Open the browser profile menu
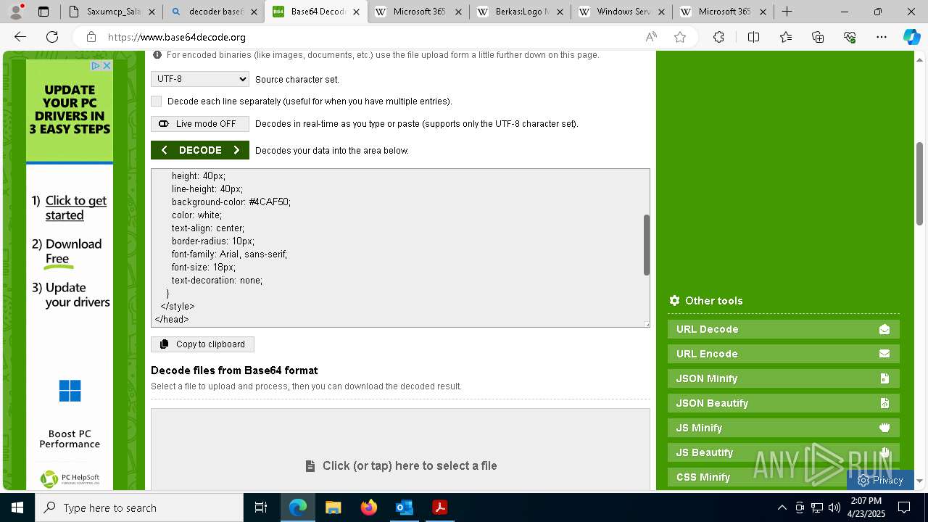The width and height of the screenshot is (928, 522). pyautogui.click(x=16, y=12)
